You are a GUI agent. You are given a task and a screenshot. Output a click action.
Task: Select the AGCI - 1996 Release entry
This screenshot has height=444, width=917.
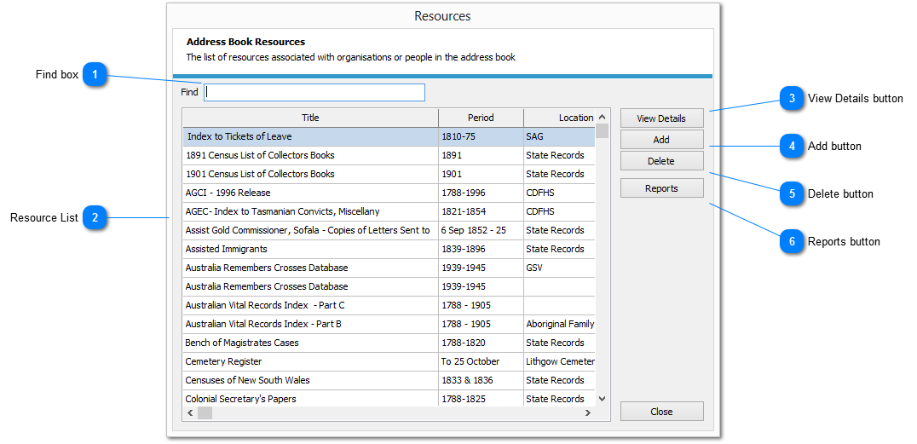(228, 193)
